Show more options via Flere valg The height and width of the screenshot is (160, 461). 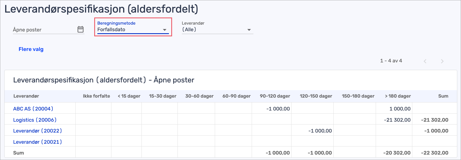pyautogui.click(x=31, y=49)
